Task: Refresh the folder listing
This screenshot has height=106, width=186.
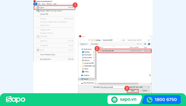Action: 124,40
